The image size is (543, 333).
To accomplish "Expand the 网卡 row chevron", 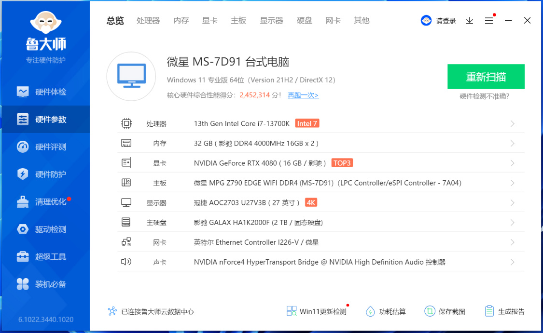I will click(513, 242).
